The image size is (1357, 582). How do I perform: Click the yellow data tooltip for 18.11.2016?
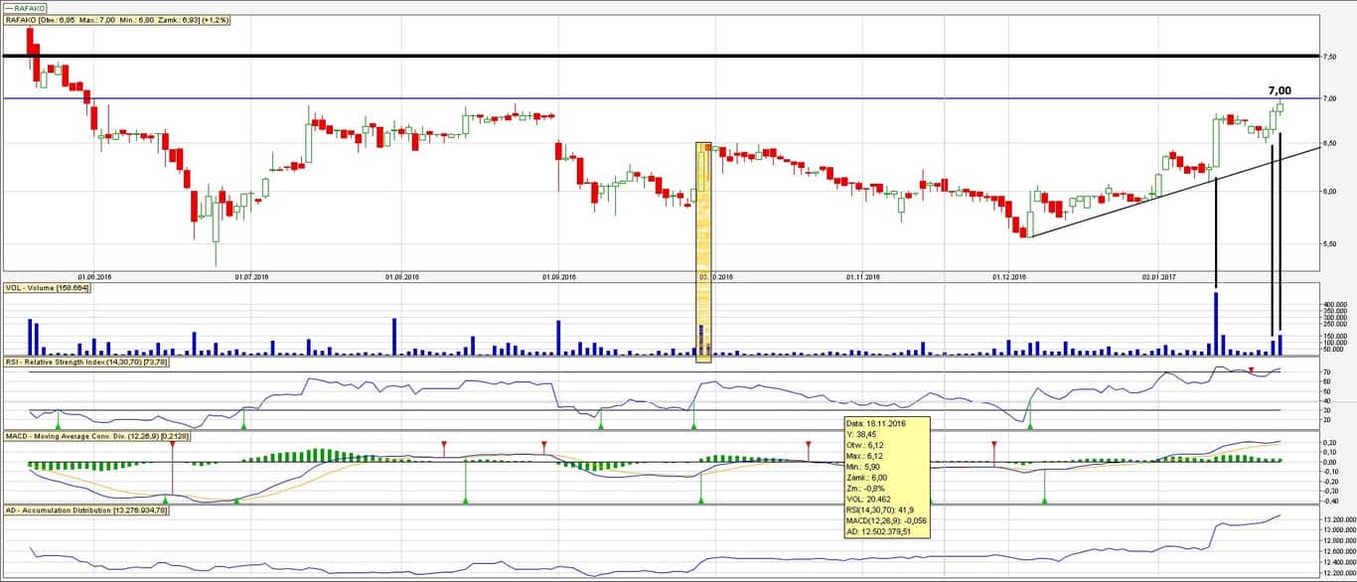[886, 477]
